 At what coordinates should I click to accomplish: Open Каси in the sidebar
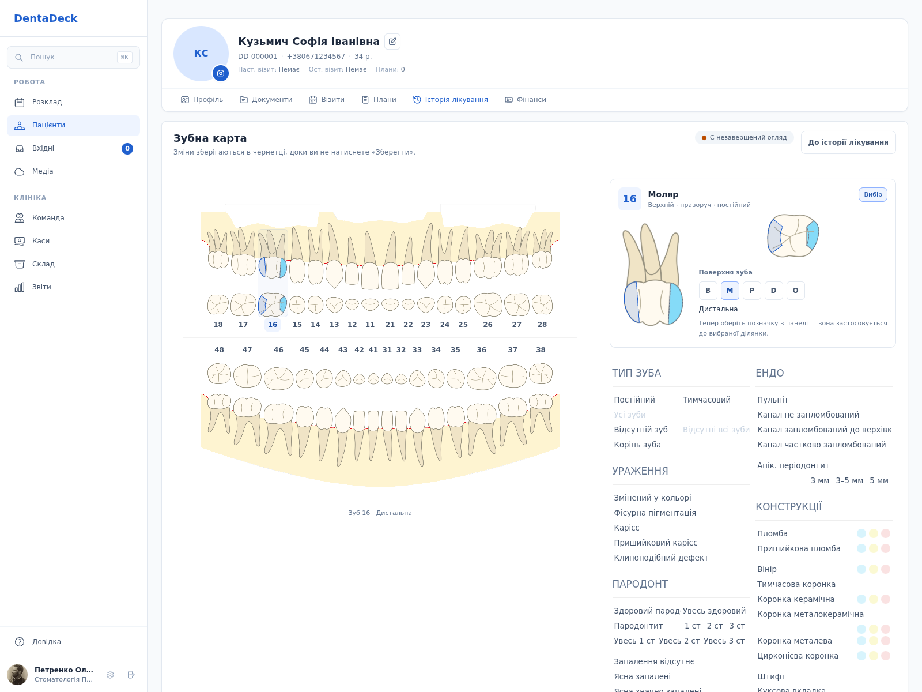coord(73,241)
